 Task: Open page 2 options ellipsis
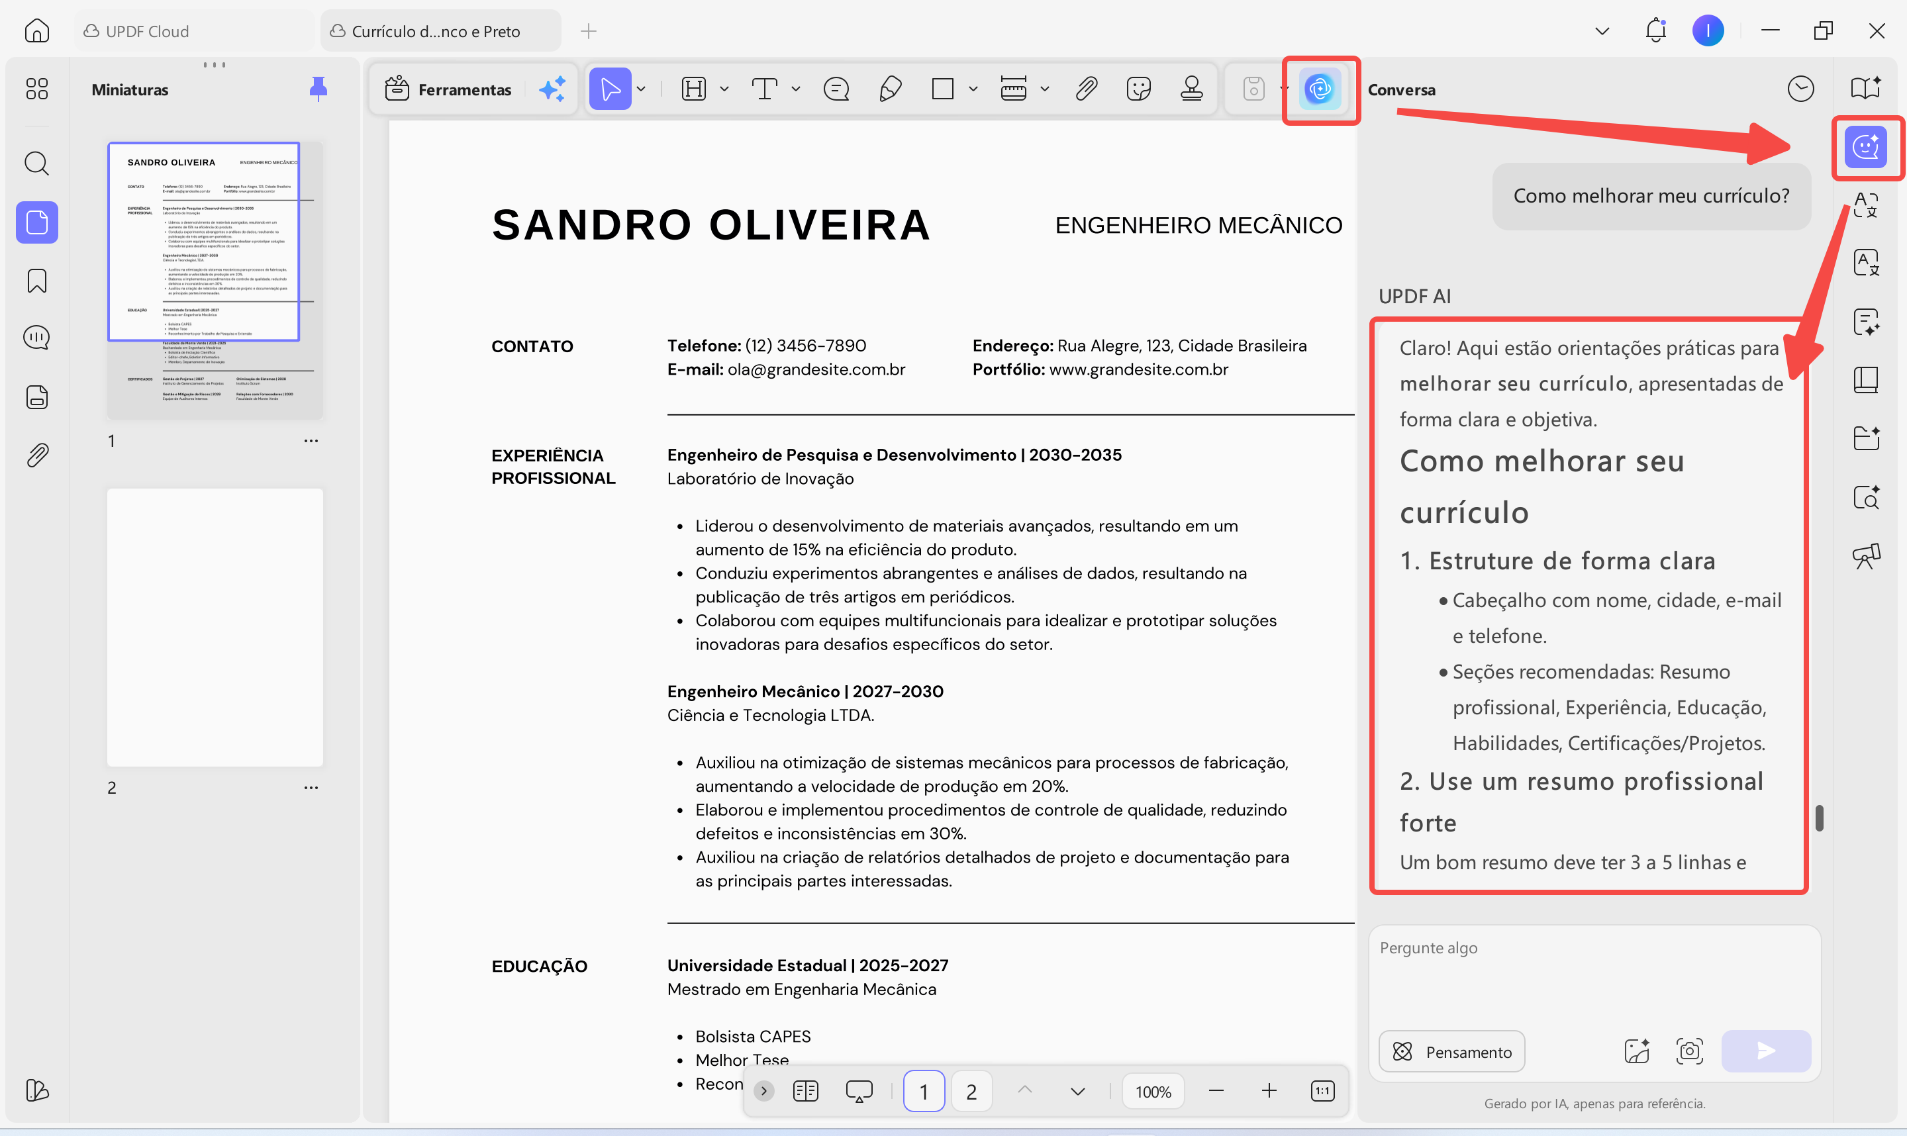(311, 788)
